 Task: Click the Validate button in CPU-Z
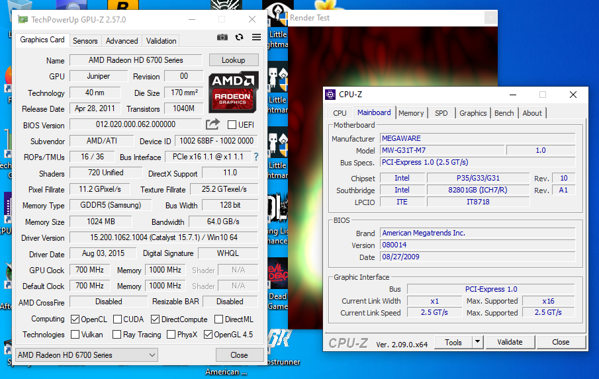510,342
